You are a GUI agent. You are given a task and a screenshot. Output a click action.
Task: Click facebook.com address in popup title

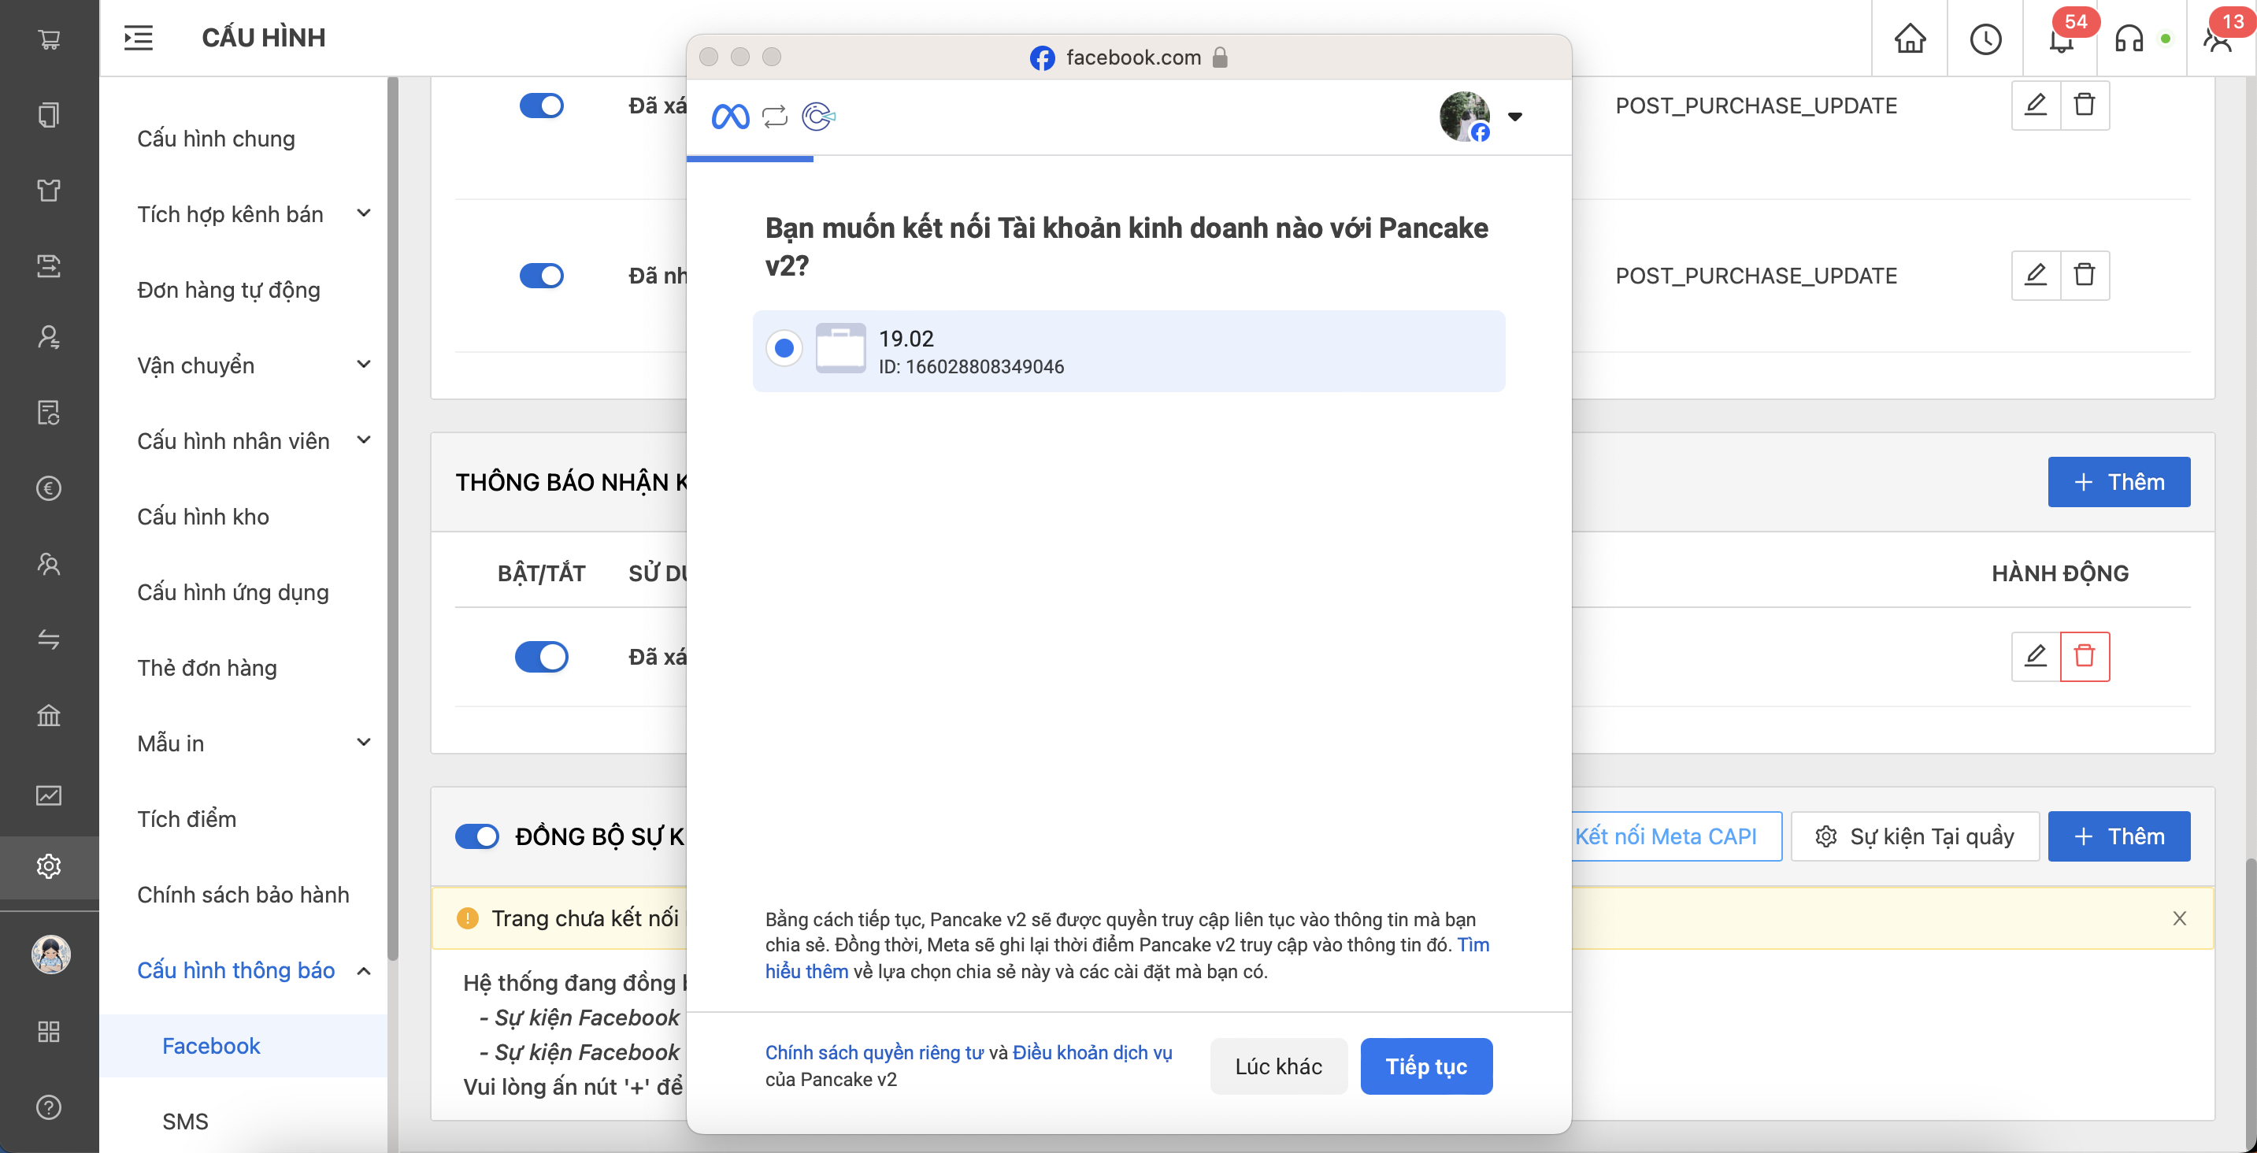[x=1133, y=57]
